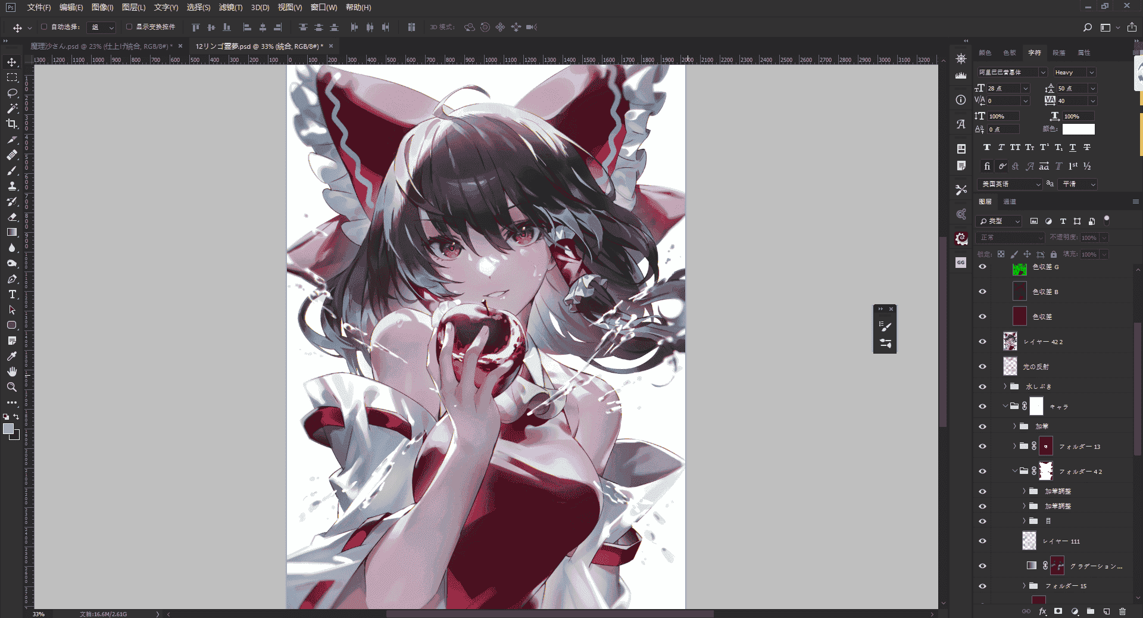This screenshot has height=618, width=1143.
Task: Click the delete layer trash icon
Action: pos(1122,611)
